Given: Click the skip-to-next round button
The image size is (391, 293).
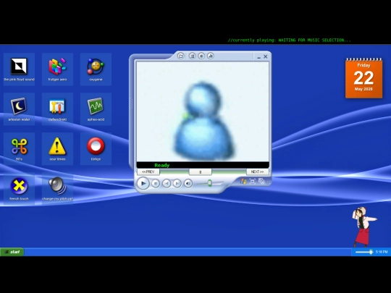Looking at the screenshot, I should (177, 183).
